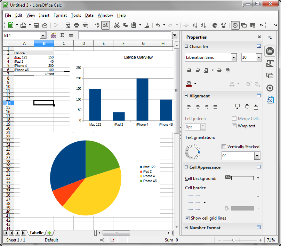
Task: Click the add new sheet button
Action: pyautogui.click(x=49, y=233)
